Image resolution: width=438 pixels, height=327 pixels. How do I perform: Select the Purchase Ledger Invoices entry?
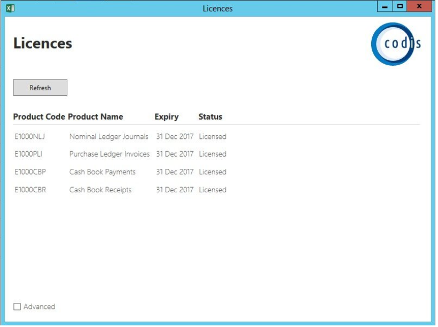point(109,154)
